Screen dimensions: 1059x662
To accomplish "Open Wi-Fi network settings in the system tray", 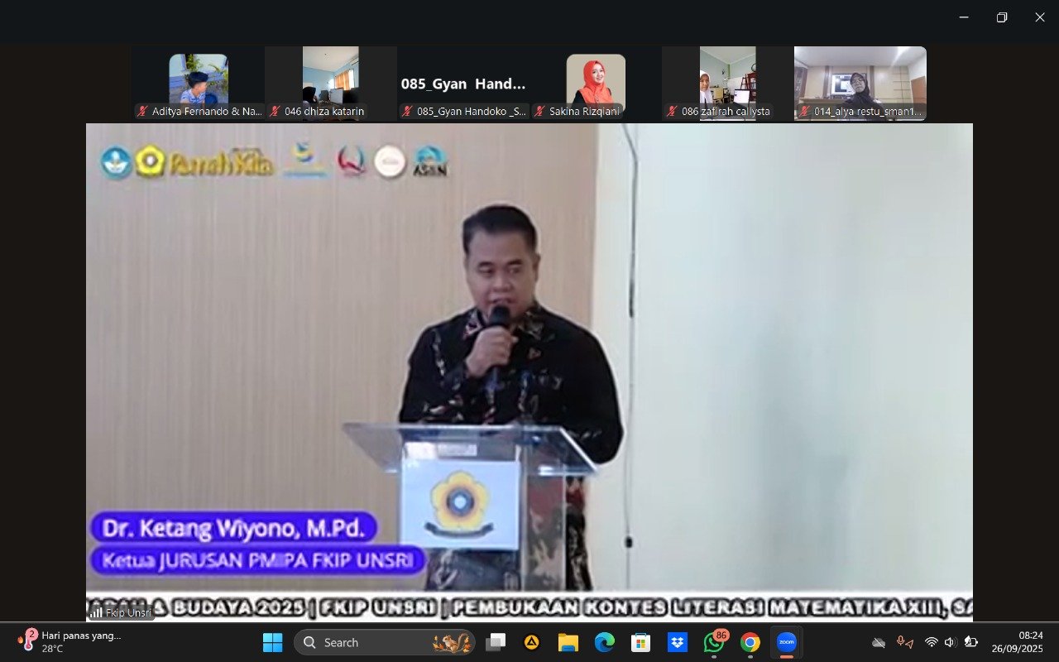I will (932, 642).
